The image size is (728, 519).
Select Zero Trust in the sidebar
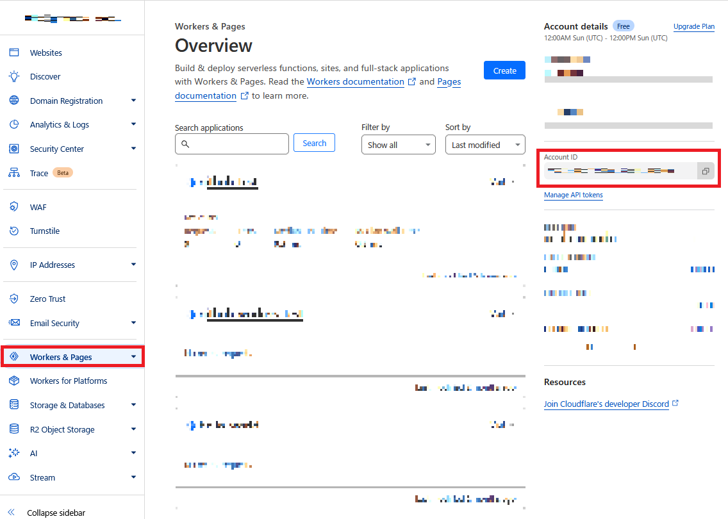pyautogui.click(x=47, y=299)
